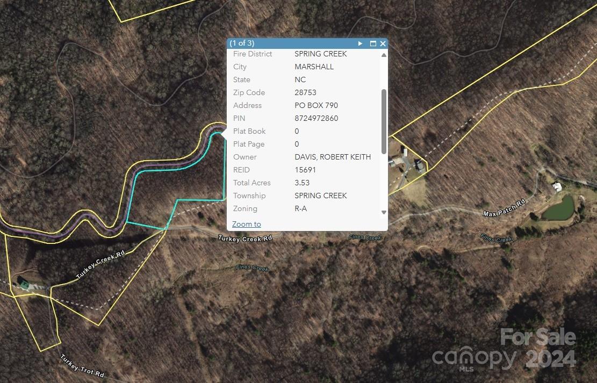Click the Zoning value R-A

point(301,208)
